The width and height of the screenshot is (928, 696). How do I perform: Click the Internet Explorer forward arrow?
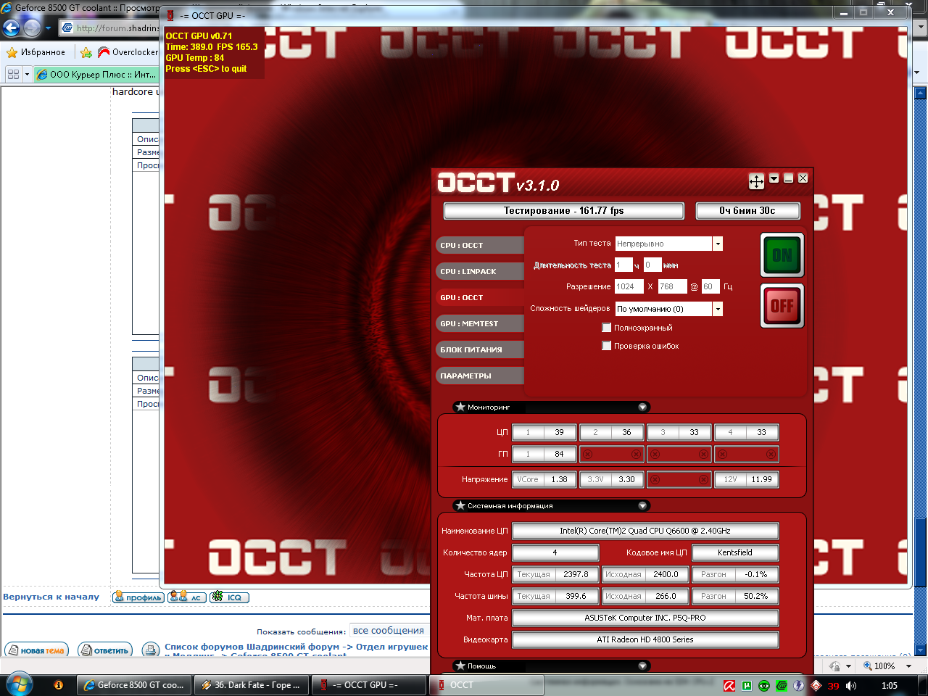click(32, 28)
